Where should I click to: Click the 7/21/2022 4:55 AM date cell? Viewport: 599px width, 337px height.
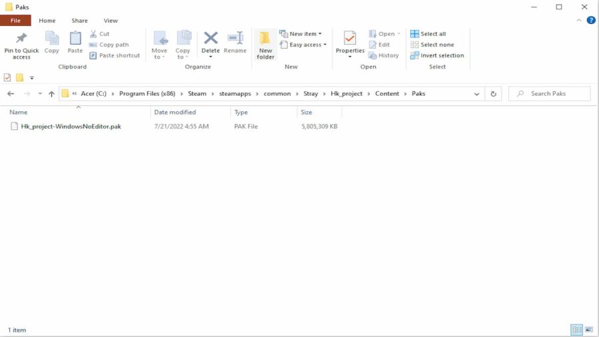pos(182,127)
